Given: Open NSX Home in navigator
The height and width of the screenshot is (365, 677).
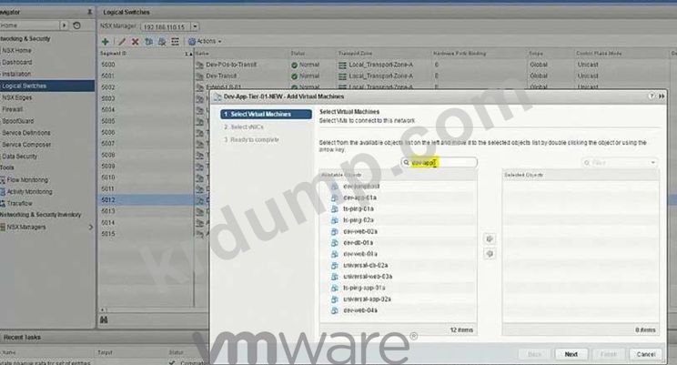Looking at the screenshot, I should pyautogui.click(x=17, y=51).
